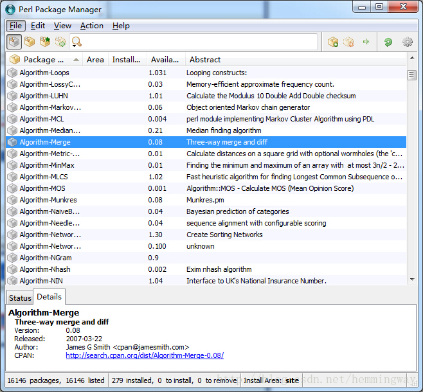Refresh package data with green circular arrow
The height and width of the screenshot is (392, 423).
click(388, 42)
